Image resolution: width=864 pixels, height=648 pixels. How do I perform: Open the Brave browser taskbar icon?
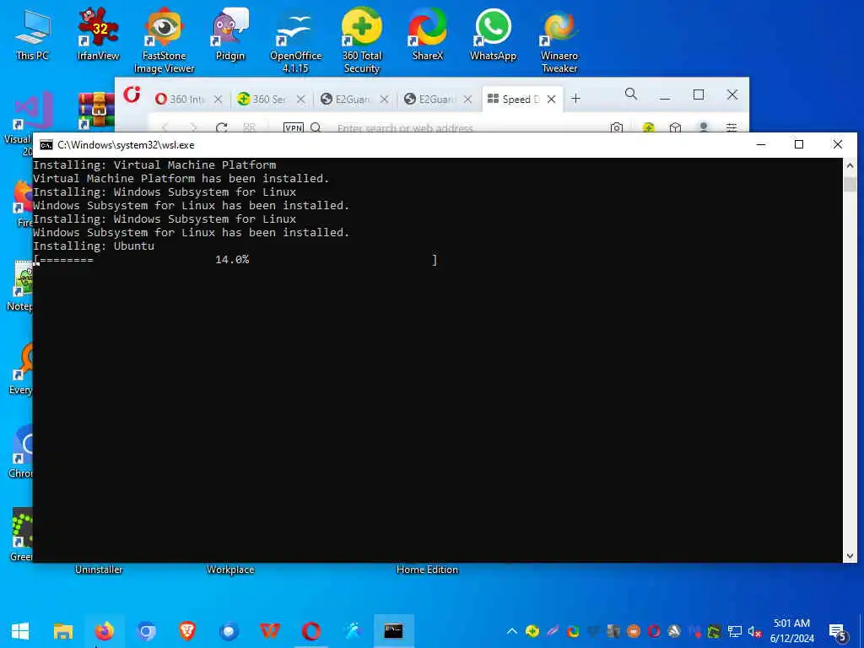(x=187, y=631)
